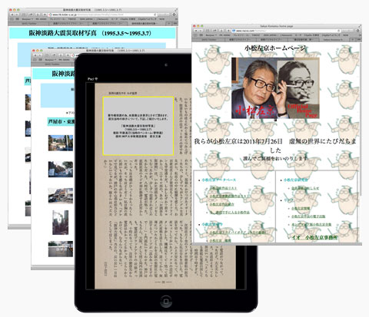Open the イオ 小松左京事務所 link
This screenshot has height=317, width=369.
(x=314, y=237)
